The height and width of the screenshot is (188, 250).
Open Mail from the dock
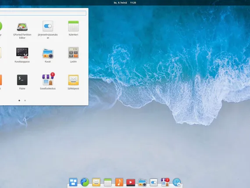click(x=96, y=182)
